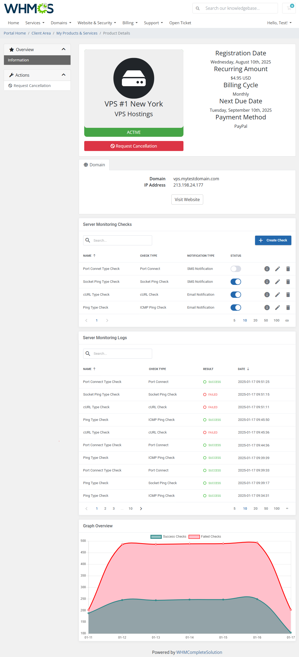Click info icon for Port Connet Type Check
The image size is (299, 657).
[x=267, y=269]
